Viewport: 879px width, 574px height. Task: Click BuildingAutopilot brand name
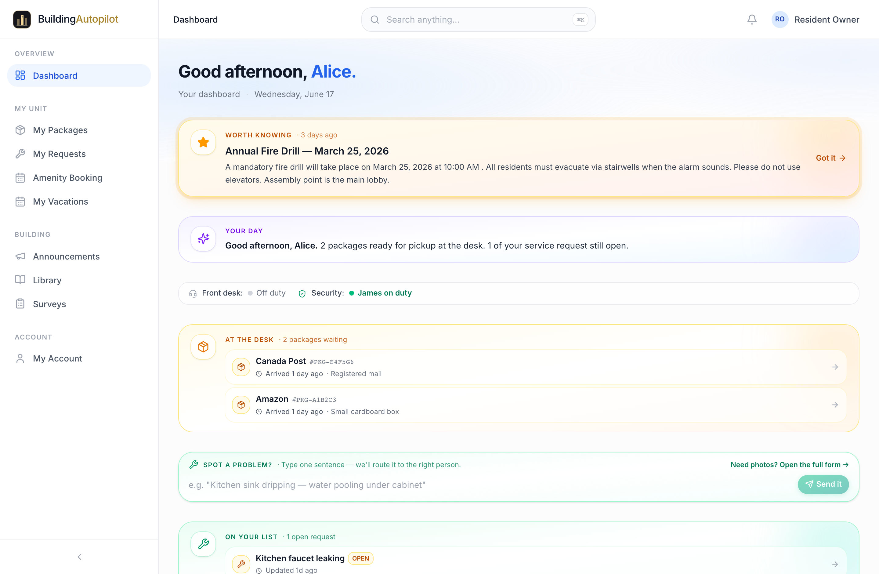click(x=78, y=19)
